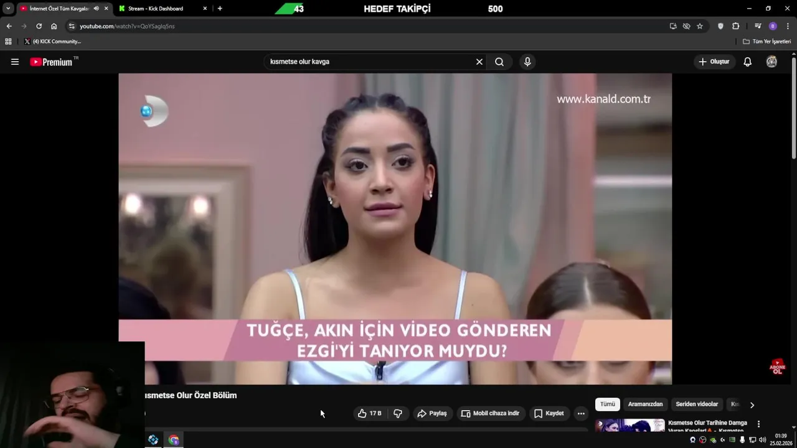
Task: Click the ABONE OL subscribe watermark
Action: (777, 366)
